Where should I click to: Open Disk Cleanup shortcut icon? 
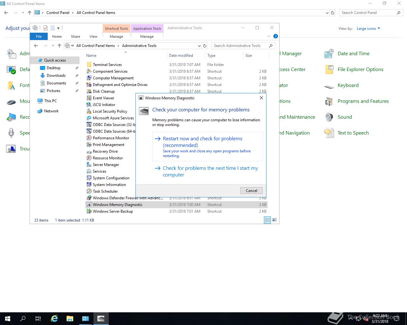point(89,91)
